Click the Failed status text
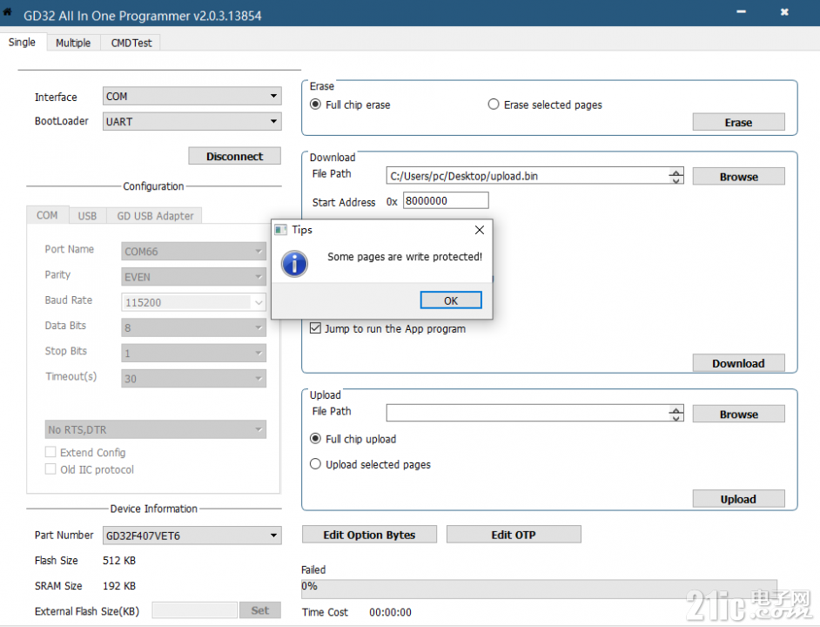Viewport: 820px width, 627px height. (313, 570)
